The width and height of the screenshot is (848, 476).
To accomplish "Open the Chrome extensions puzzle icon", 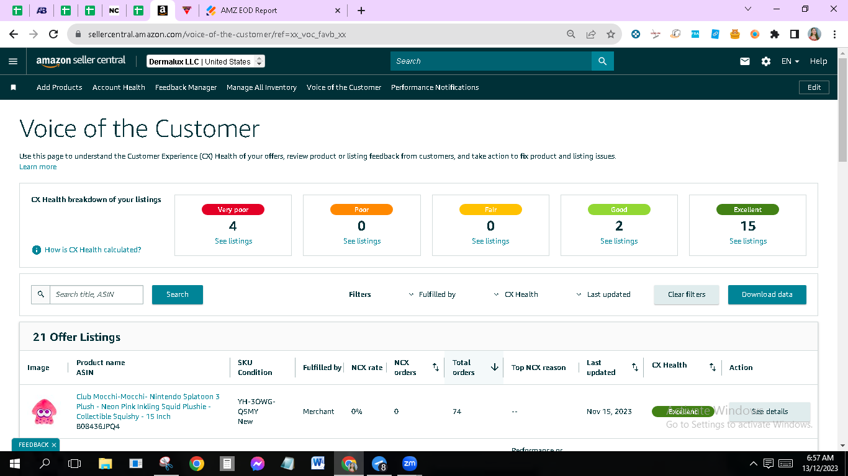I will point(775,35).
